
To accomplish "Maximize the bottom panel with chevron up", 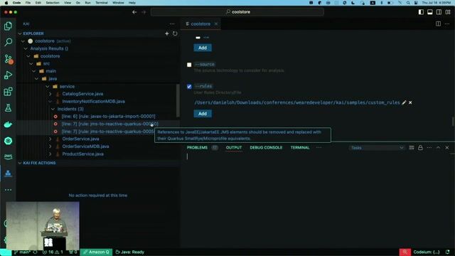I will pyautogui.click(x=438, y=148).
